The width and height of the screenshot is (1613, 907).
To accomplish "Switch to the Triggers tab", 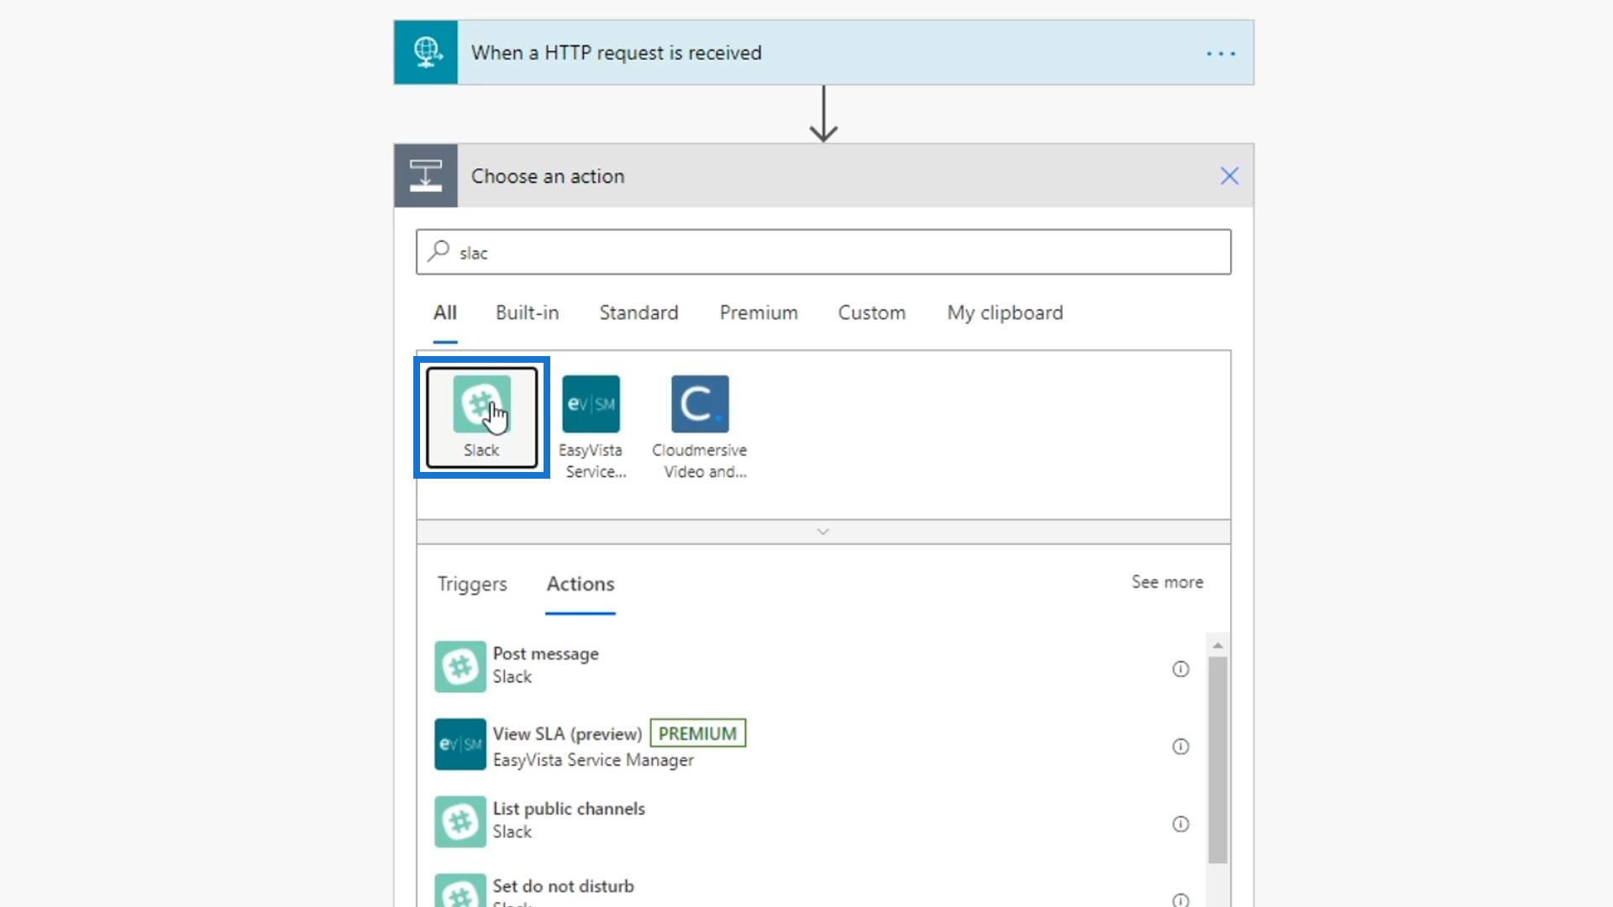I will 472,585.
